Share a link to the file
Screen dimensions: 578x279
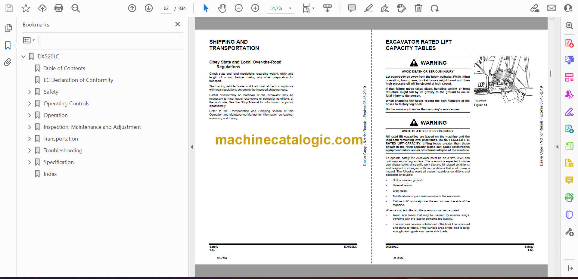[535, 8]
